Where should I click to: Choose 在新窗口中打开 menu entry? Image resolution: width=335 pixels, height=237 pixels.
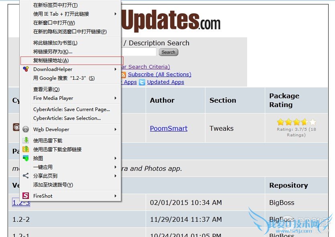point(54,22)
